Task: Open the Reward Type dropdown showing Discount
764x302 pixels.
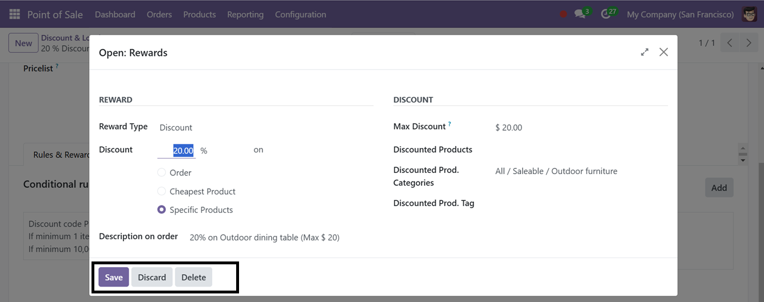Action: point(176,127)
